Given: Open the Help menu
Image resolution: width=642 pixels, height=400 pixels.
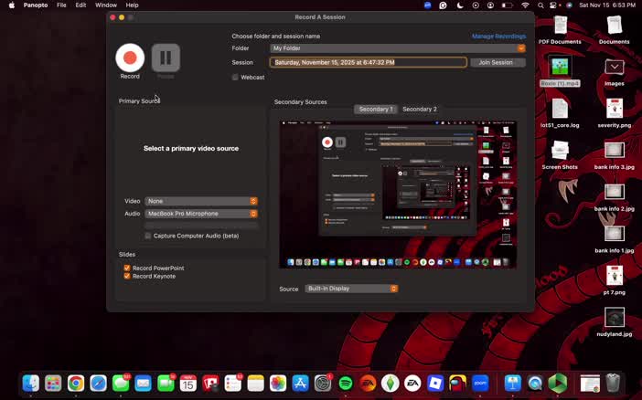Looking at the screenshot, I should (132, 5).
